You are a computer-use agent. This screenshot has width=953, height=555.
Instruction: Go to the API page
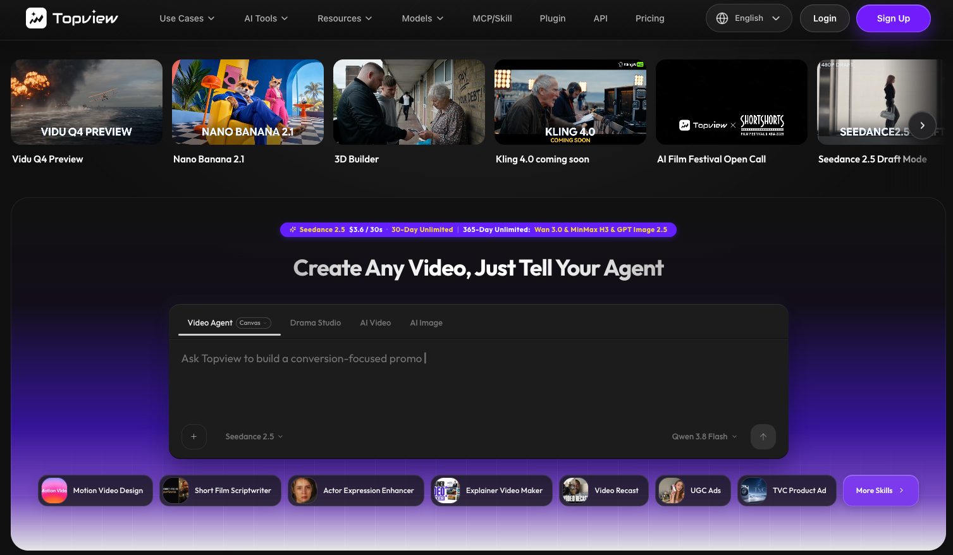tap(601, 18)
